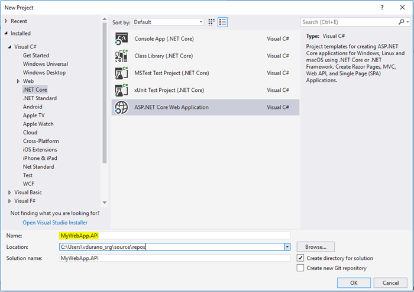Image resolution: width=414 pixels, height=292 pixels.
Task: Select the Apple Watch category
Action: (38, 124)
